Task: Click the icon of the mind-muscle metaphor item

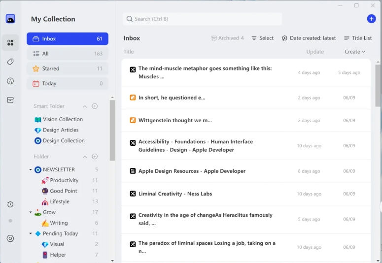Action: point(133,69)
